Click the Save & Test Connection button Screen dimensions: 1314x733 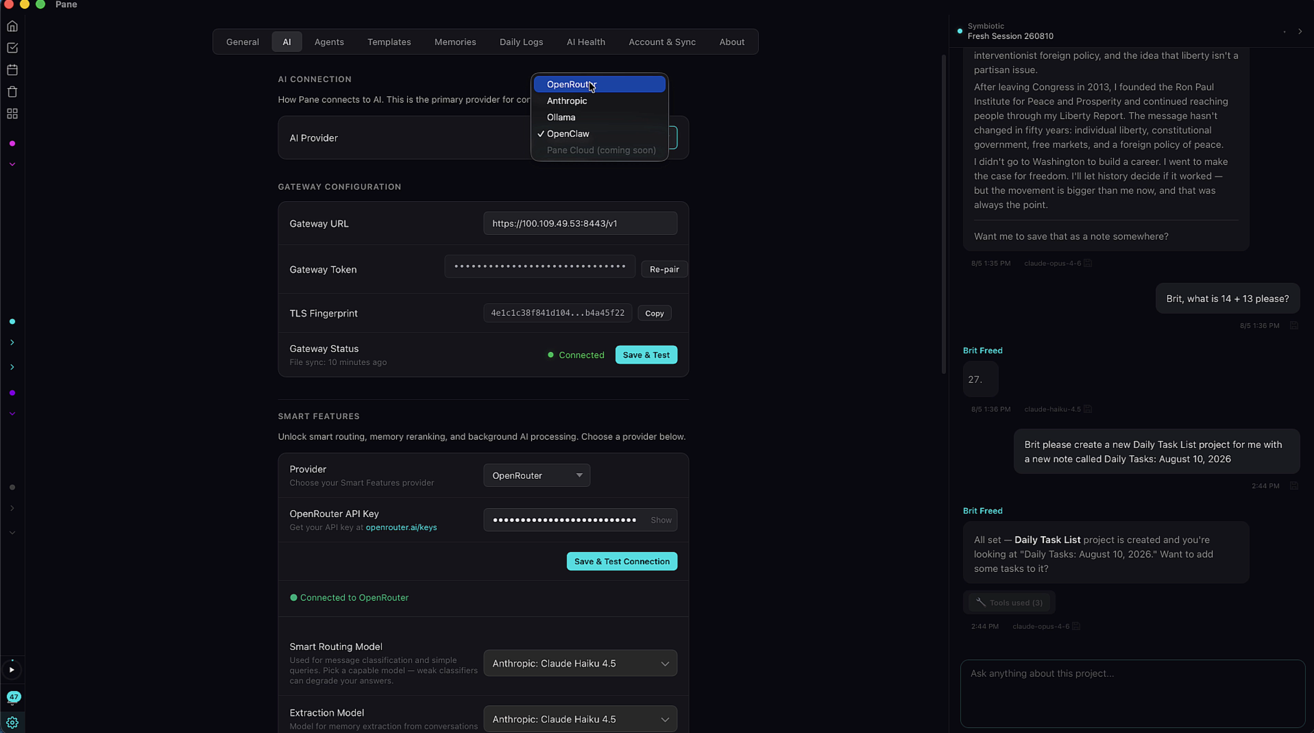pyautogui.click(x=622, y=561)
